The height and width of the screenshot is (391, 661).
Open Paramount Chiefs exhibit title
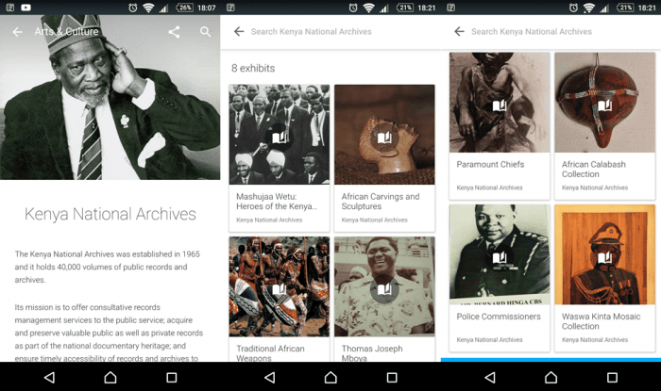point(490,164)
